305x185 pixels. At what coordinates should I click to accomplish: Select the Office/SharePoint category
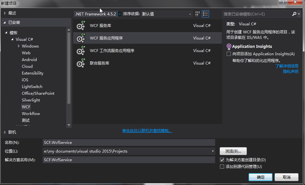(x=38, y=93)
